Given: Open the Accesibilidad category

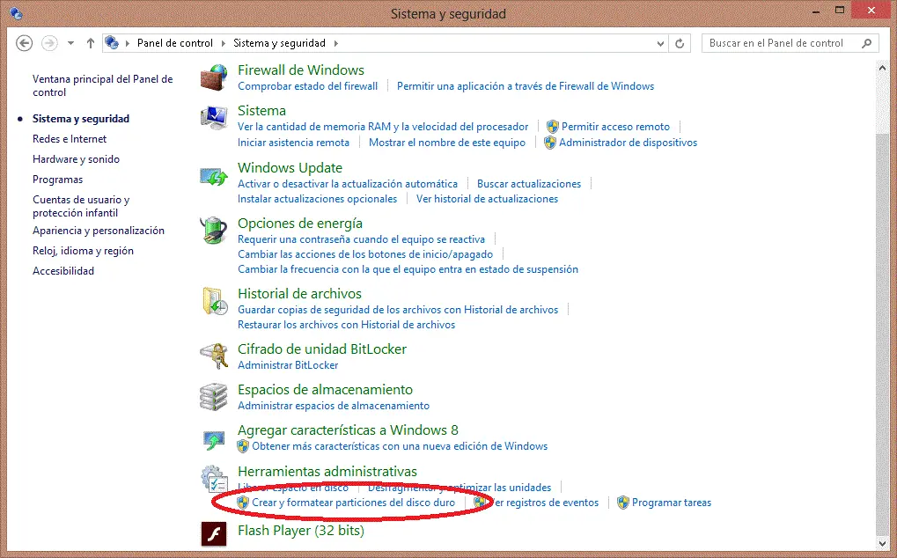Looking at the screenshot, I should tap(62, 271).
